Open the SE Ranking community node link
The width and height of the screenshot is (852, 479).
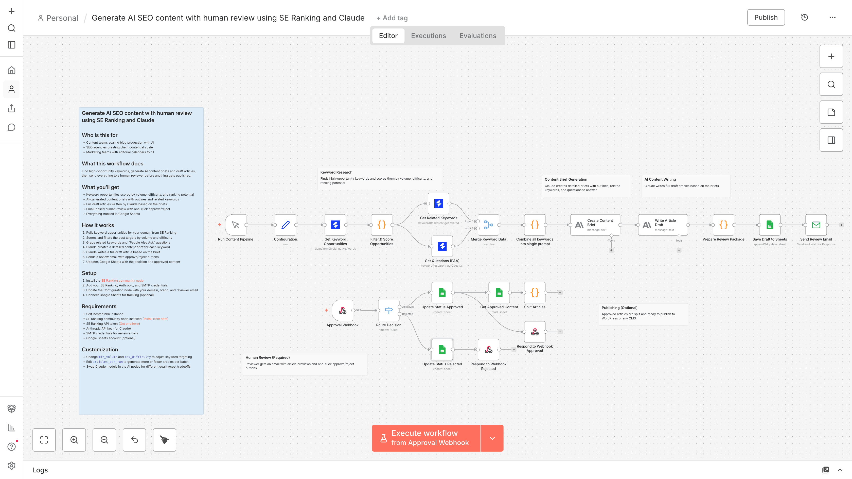coord(122,280)
